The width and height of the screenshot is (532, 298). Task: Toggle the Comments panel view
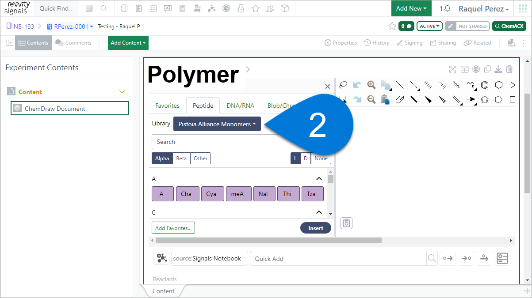73,43
